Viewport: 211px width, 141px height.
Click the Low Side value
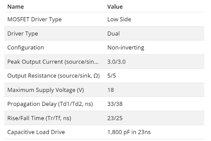119,20
